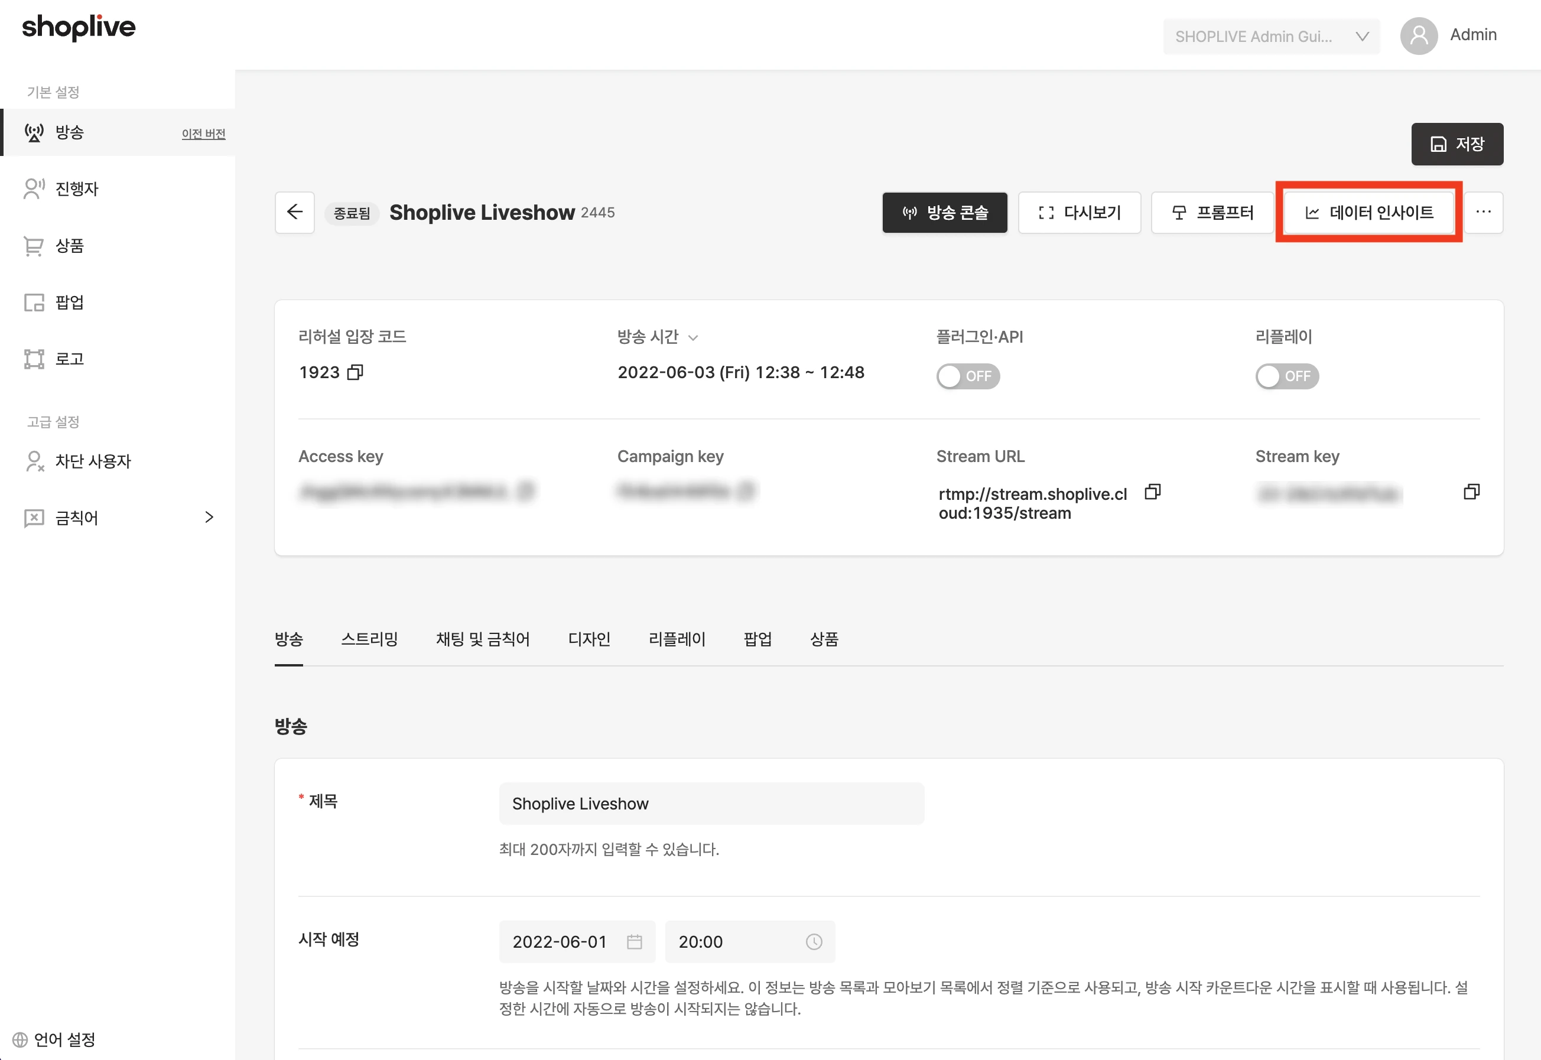Viewport: 1541px width, 1060px height.
Task: Open the 방송 콘솔 button
Action: coord(945,213)
